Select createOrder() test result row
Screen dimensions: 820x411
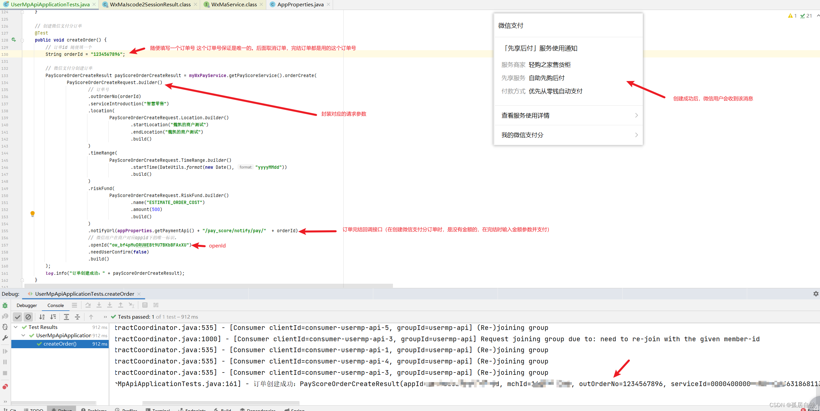60,344
